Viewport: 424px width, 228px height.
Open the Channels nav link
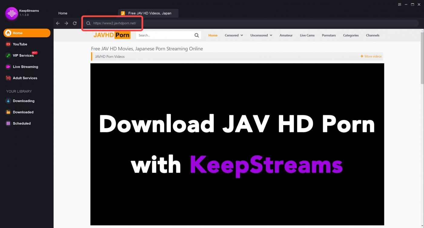pyautogui.click(x=373, y=35)
